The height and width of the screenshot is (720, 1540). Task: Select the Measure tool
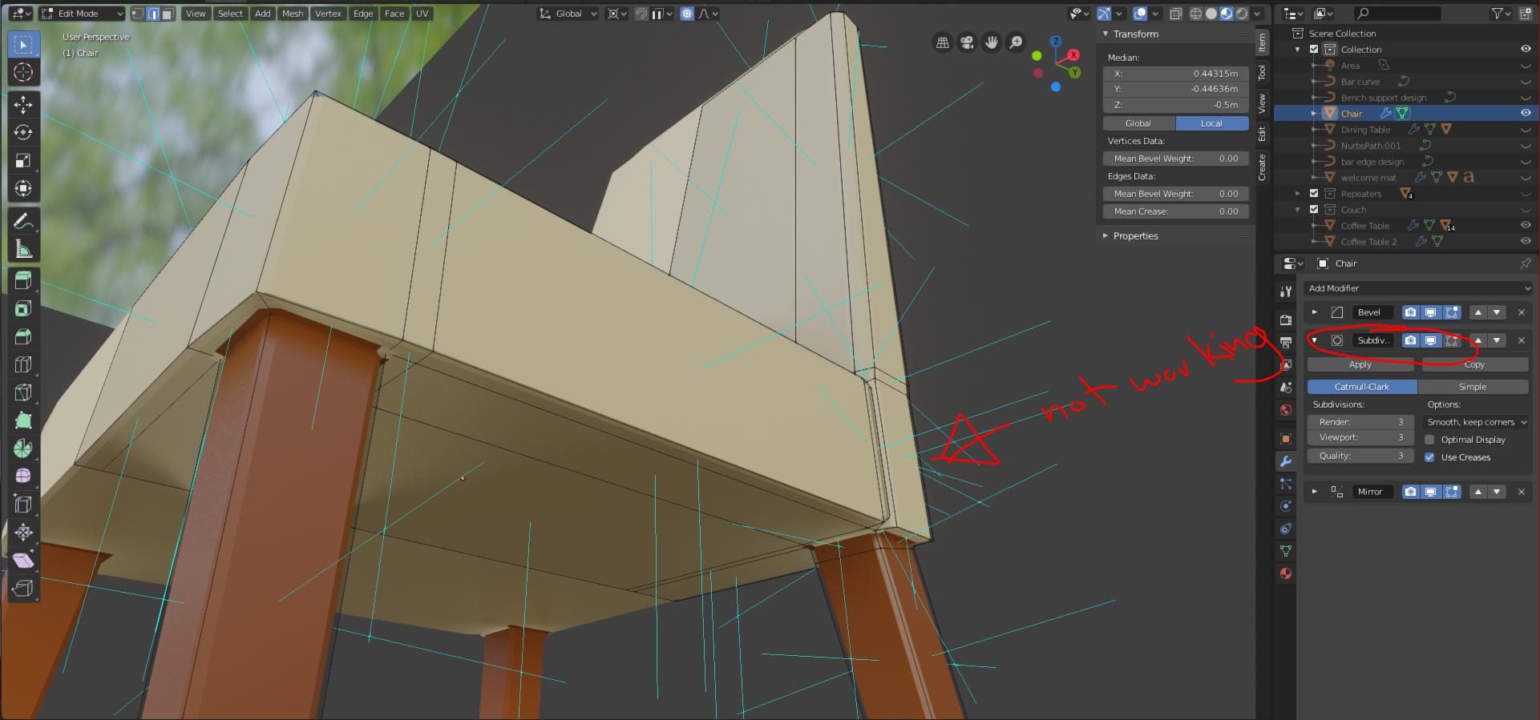click(x=23, y=249)
